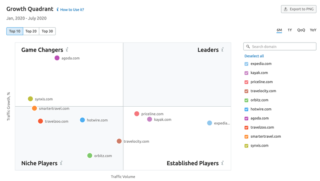Uncheck the smartertravel.com checkbox
Viewport: 320px width, 181px height.
[x=246, y=136]
